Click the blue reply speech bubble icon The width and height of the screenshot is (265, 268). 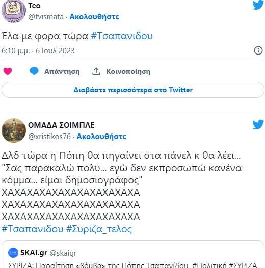point(34,71)
